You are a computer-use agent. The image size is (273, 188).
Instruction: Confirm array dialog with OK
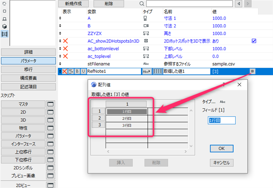click(222, 149)
